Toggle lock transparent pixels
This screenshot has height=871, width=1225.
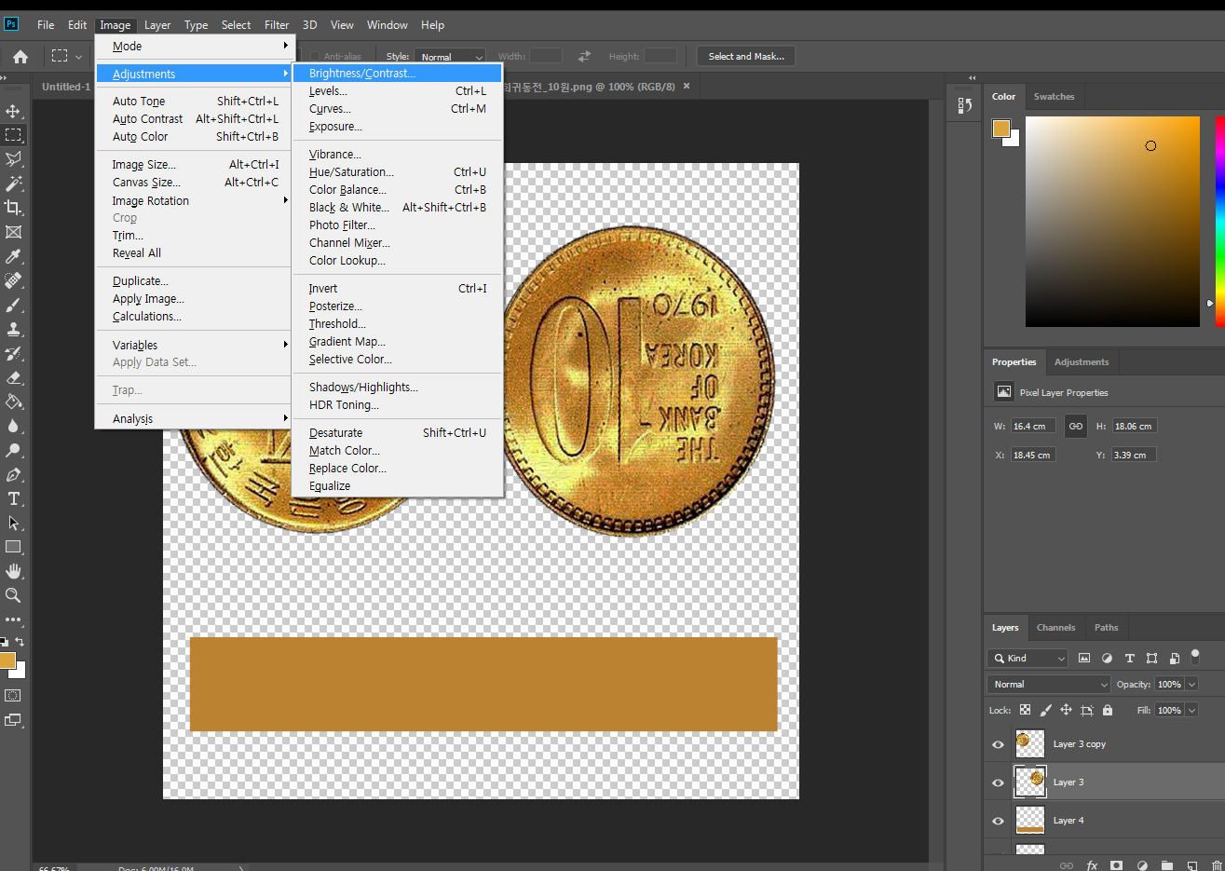coord(1025,710)
